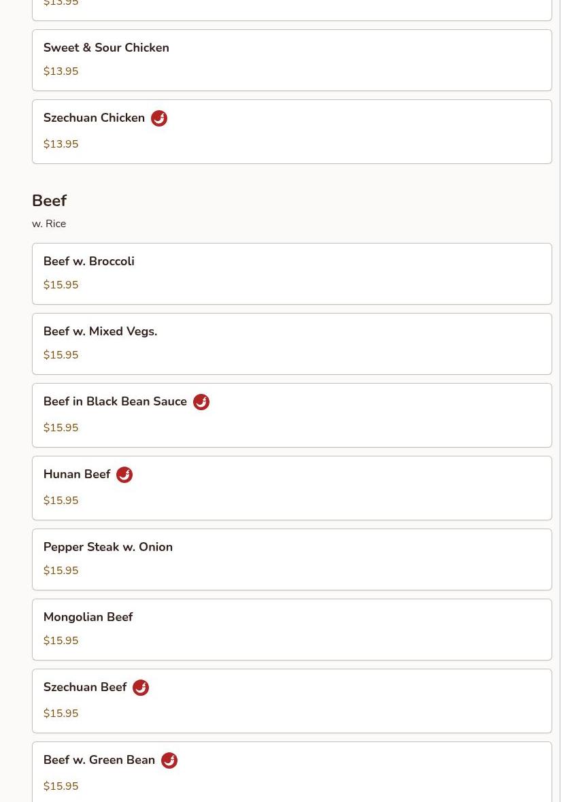Click the Beef section heading
This screenshot has height=802, width=574.
point(49,201)
